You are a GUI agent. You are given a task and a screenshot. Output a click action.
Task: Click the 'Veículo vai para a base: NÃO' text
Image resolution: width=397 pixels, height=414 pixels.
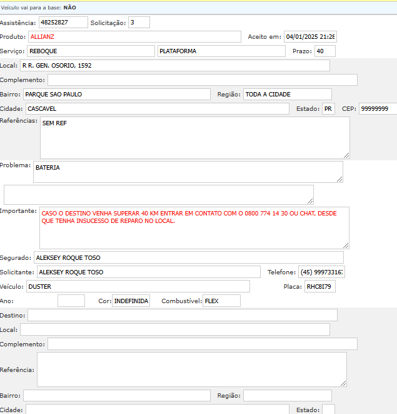[39, 8]
